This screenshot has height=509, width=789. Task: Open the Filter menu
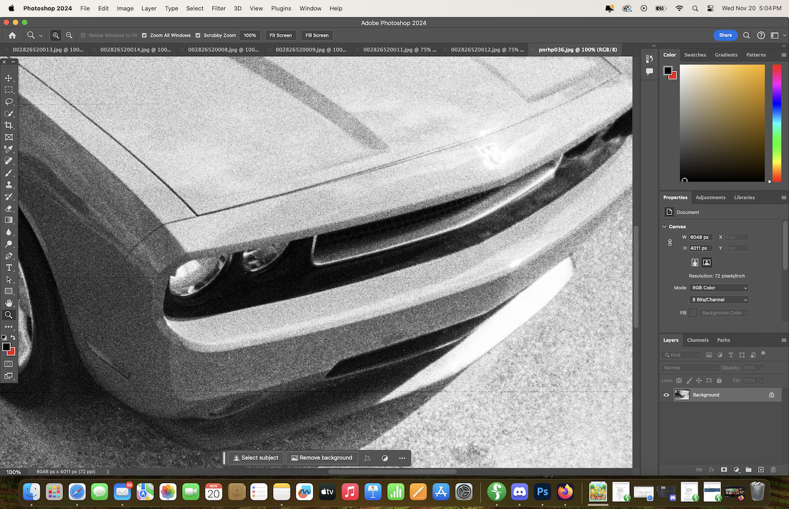218,8
